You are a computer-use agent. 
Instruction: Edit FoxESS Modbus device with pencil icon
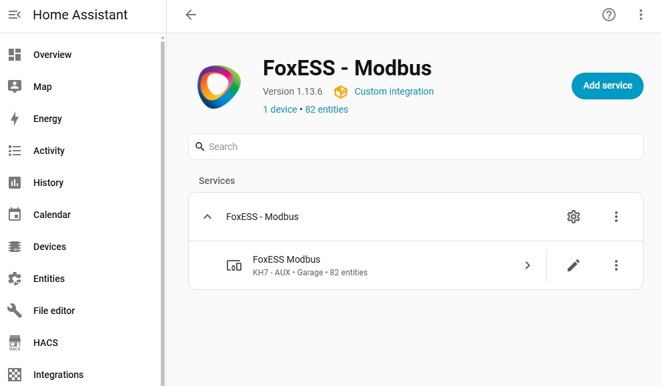coord(574,265)
